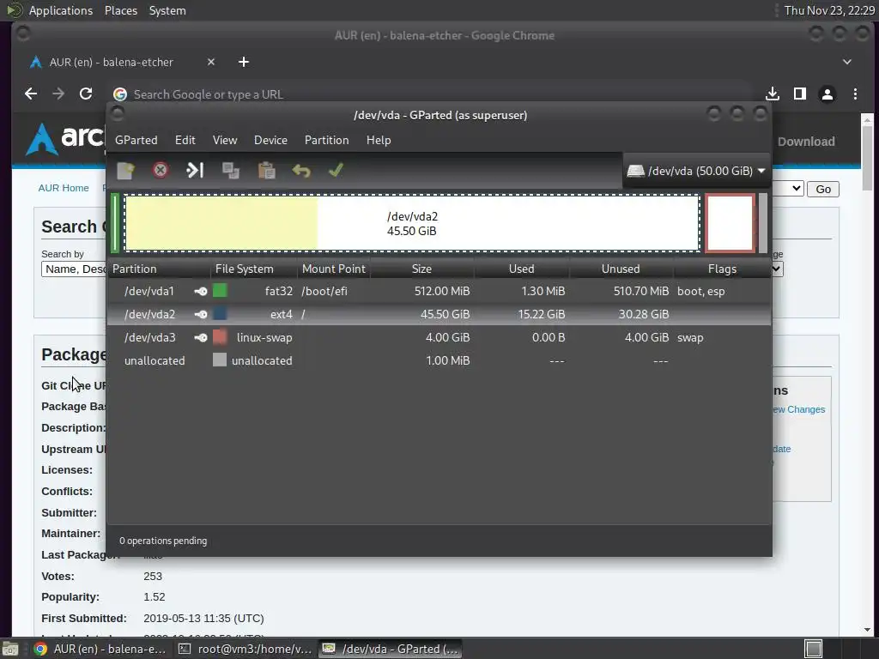
Task: Click the grey unallocated color square
Action: point(220,360)
